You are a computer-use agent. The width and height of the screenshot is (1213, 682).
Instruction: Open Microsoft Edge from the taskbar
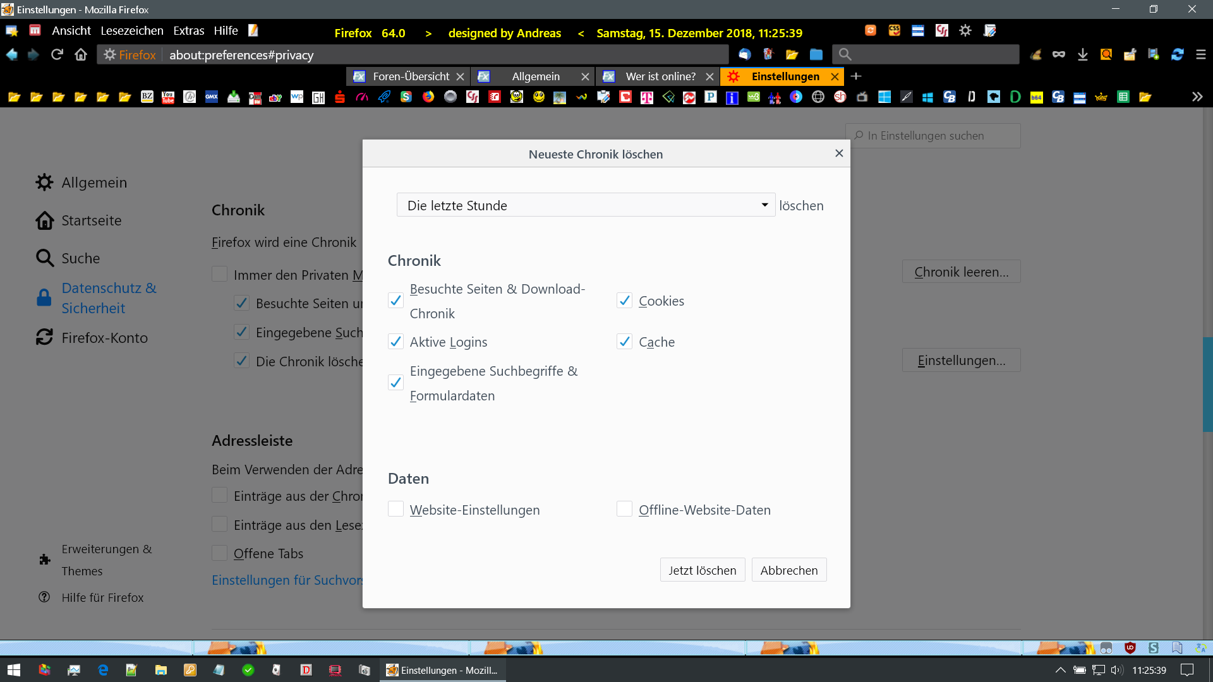pyautogui.click(x=103, y=670)
